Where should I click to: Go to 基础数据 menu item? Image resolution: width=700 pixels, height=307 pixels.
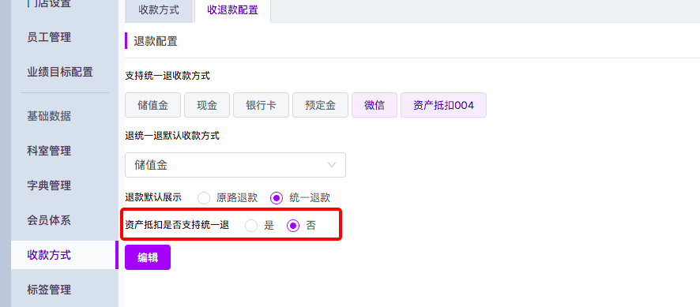49,117
